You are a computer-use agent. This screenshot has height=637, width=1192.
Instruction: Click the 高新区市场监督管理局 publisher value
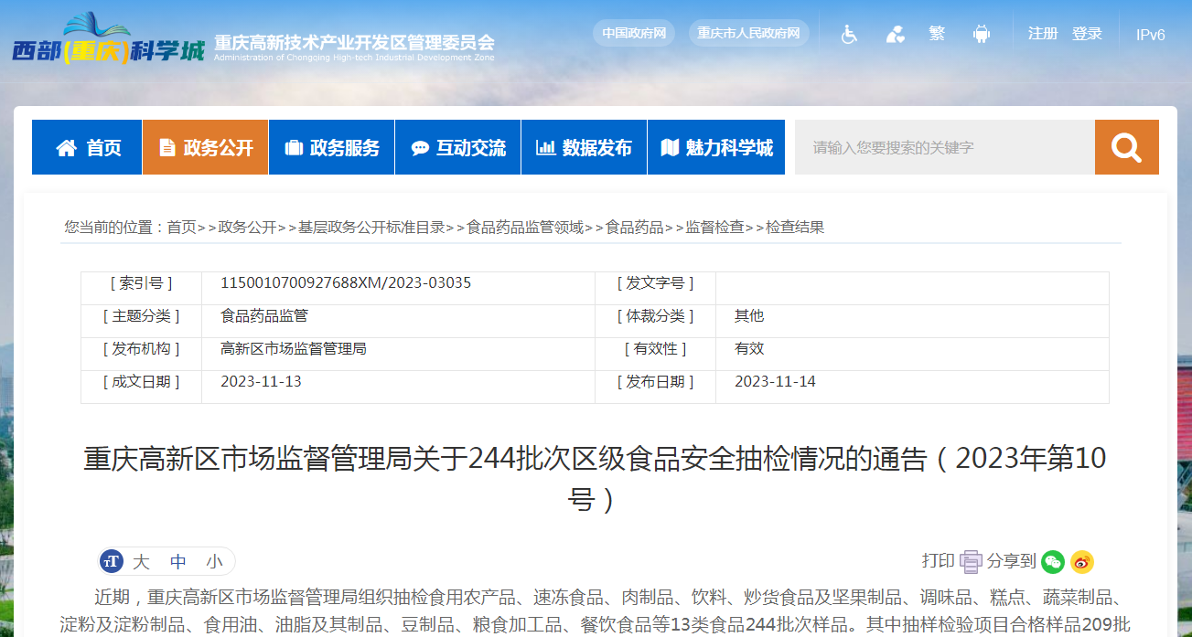(294, 349)
